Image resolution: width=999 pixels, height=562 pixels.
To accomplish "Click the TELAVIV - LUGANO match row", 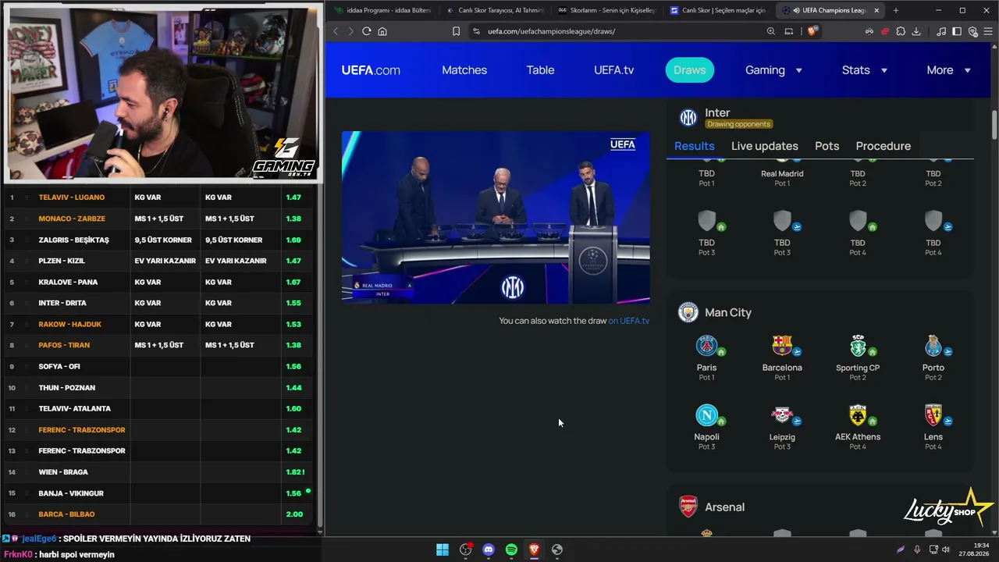I will pyautogui.click(x=159, y=197).
